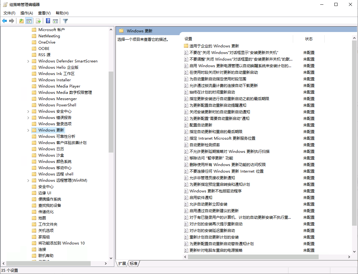Open the 帮助(H) menu
The height and width of the screenshot is (274, 358).
[x=62, y=13]
